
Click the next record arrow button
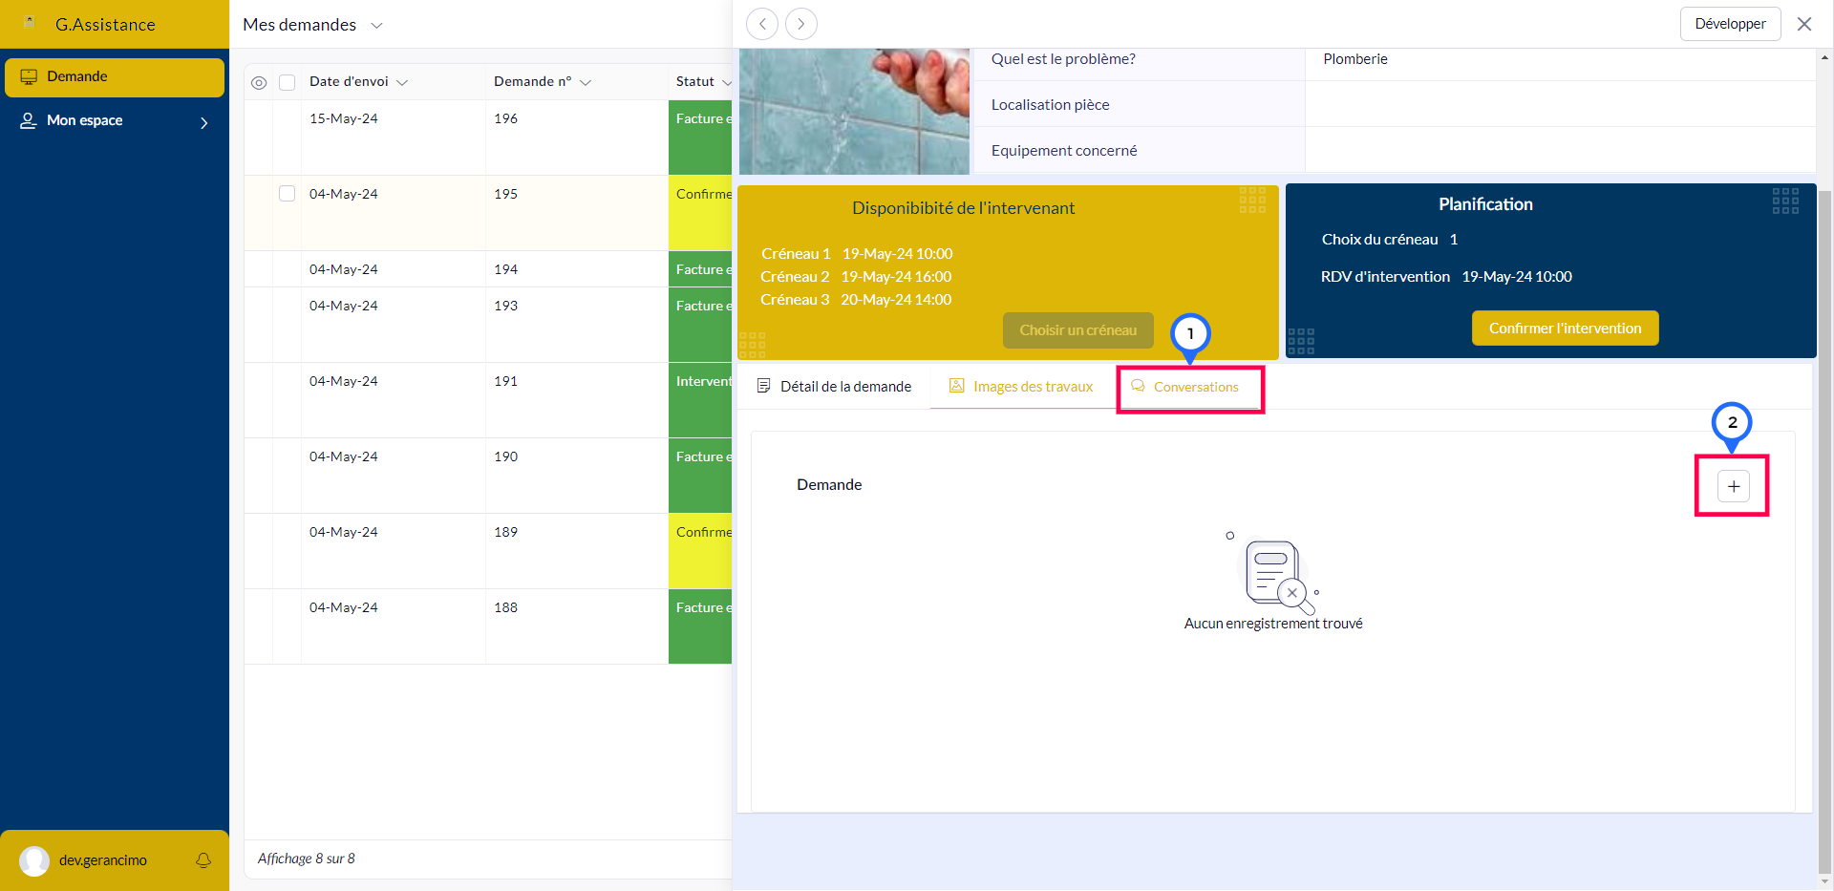coord(801,24)
